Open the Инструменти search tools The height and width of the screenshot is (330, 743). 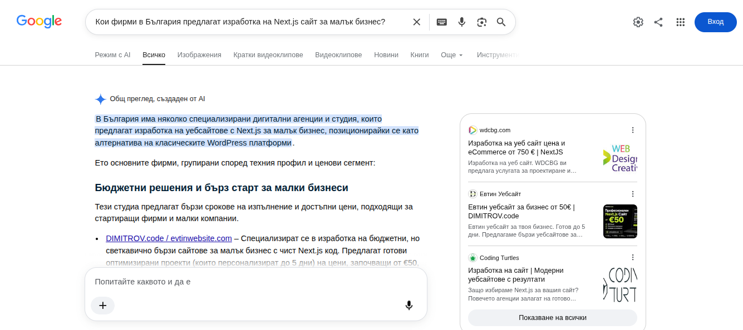click(498, 55)
